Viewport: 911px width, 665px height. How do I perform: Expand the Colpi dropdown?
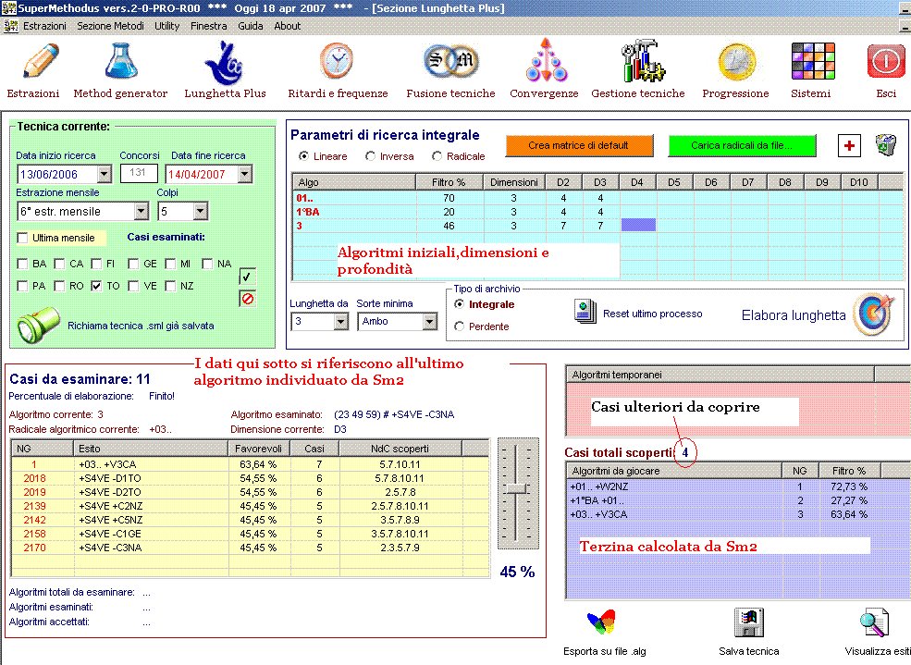tap(201, 212)
